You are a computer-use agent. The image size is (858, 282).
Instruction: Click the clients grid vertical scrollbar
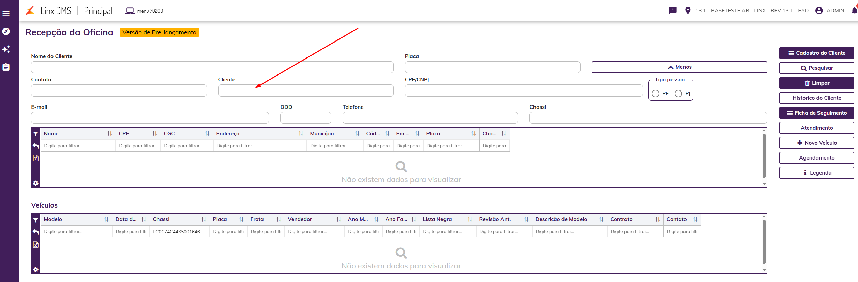[x=764, y=155]
